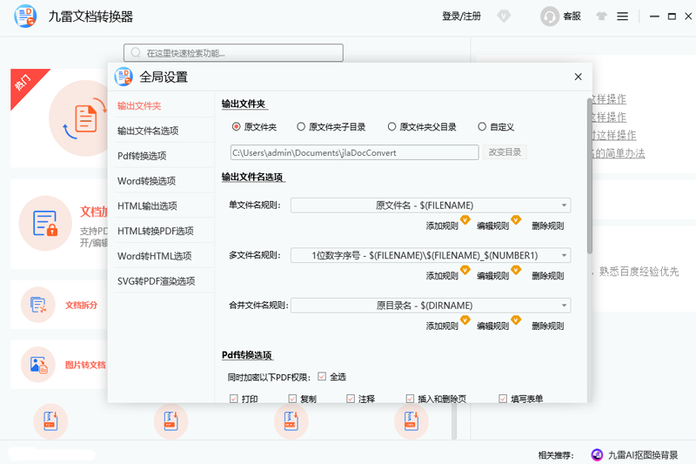Click VIP badge beside 合并文件名规则 添加规则

coord(465,319)
